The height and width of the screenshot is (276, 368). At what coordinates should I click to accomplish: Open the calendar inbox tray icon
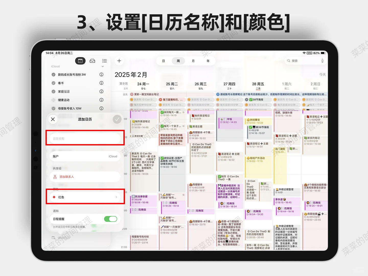click(93, 61)
